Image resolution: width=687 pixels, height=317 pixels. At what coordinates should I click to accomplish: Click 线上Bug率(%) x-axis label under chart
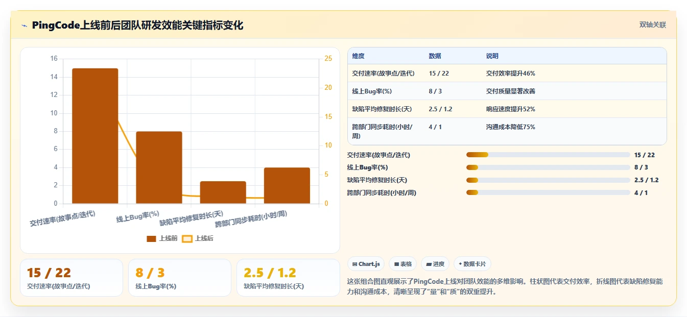(138, 216)
